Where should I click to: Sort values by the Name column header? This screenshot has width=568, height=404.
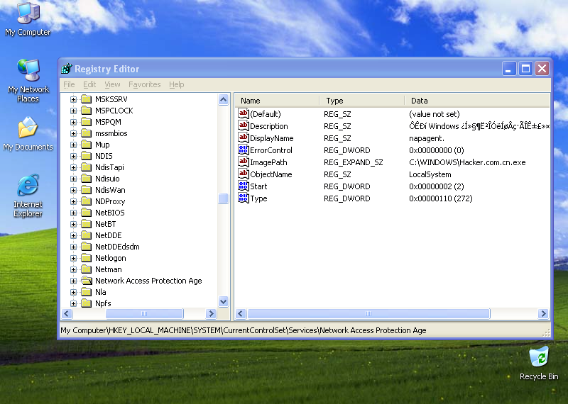(278, 101)
